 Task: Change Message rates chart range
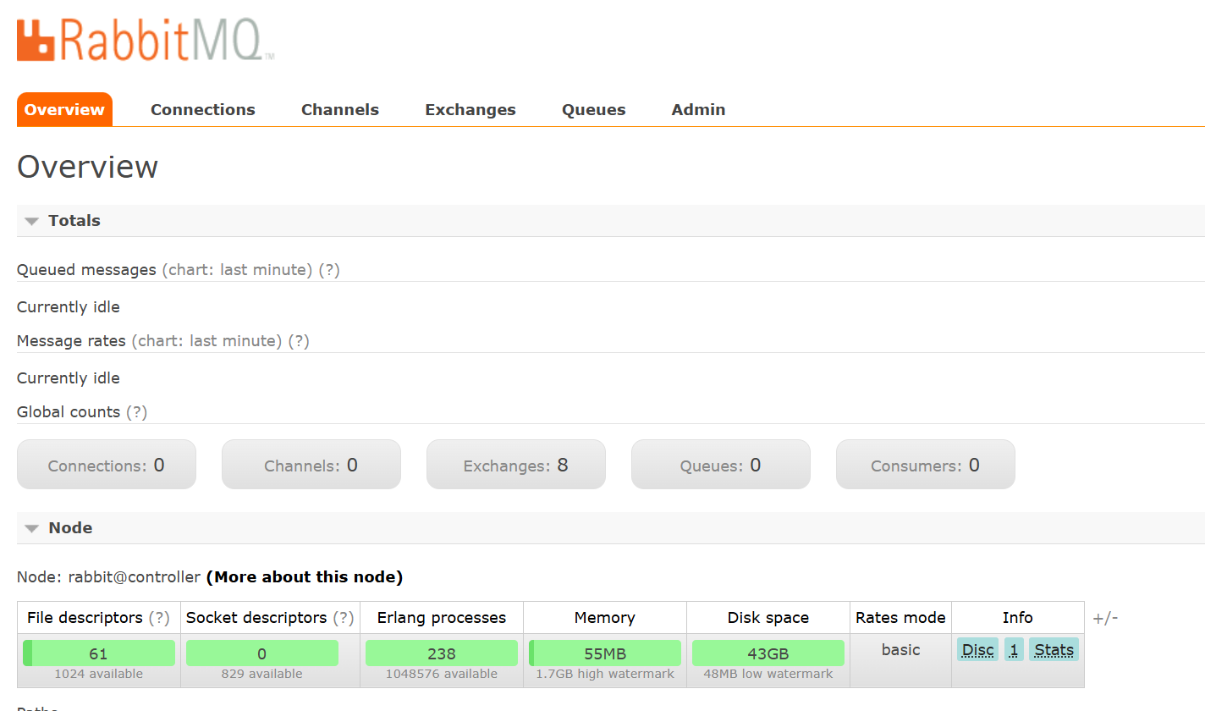(x=206, y=341)
